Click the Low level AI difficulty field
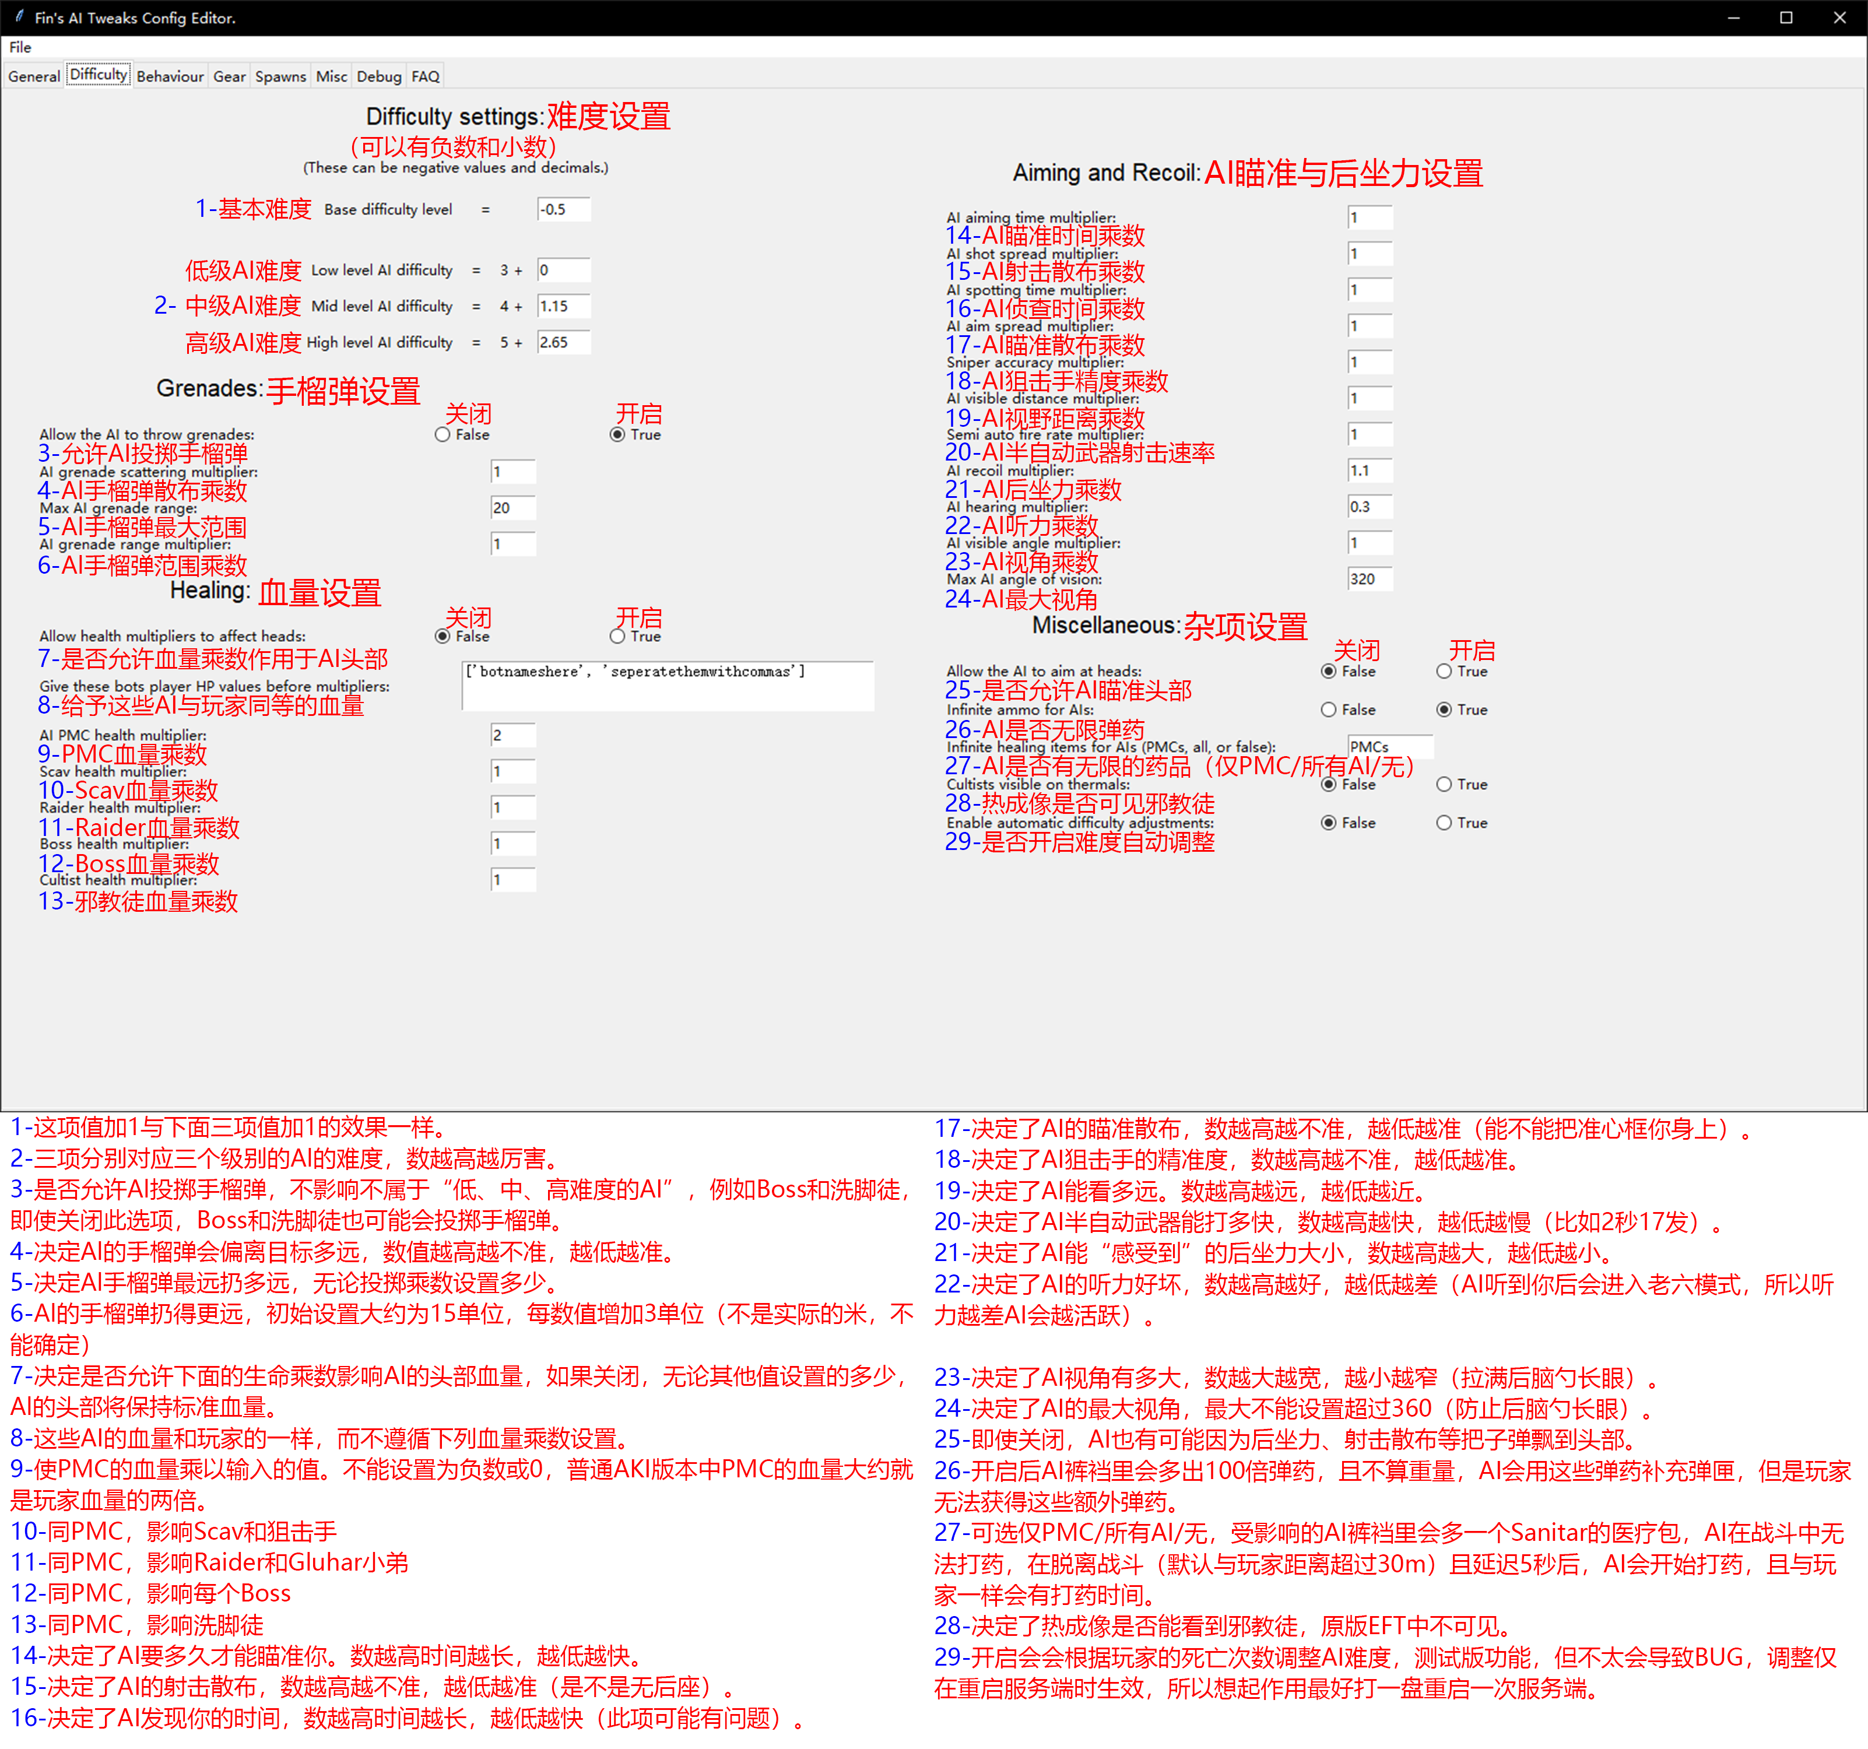Image resolution: width=1868 pixels, height=1749 pixels. (x=564, y=270)
